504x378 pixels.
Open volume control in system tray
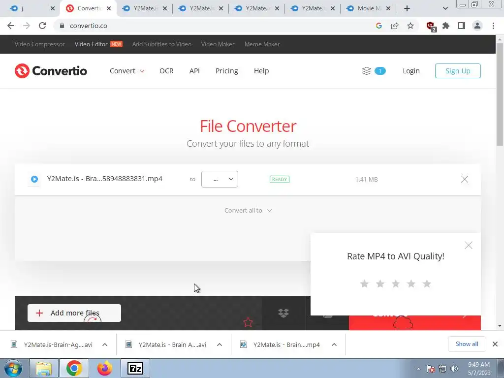454,369
